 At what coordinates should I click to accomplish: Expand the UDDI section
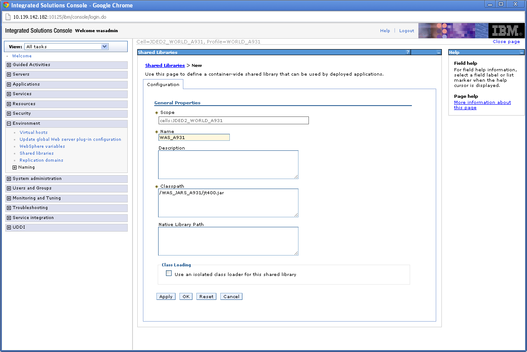(x=9, y=227)
